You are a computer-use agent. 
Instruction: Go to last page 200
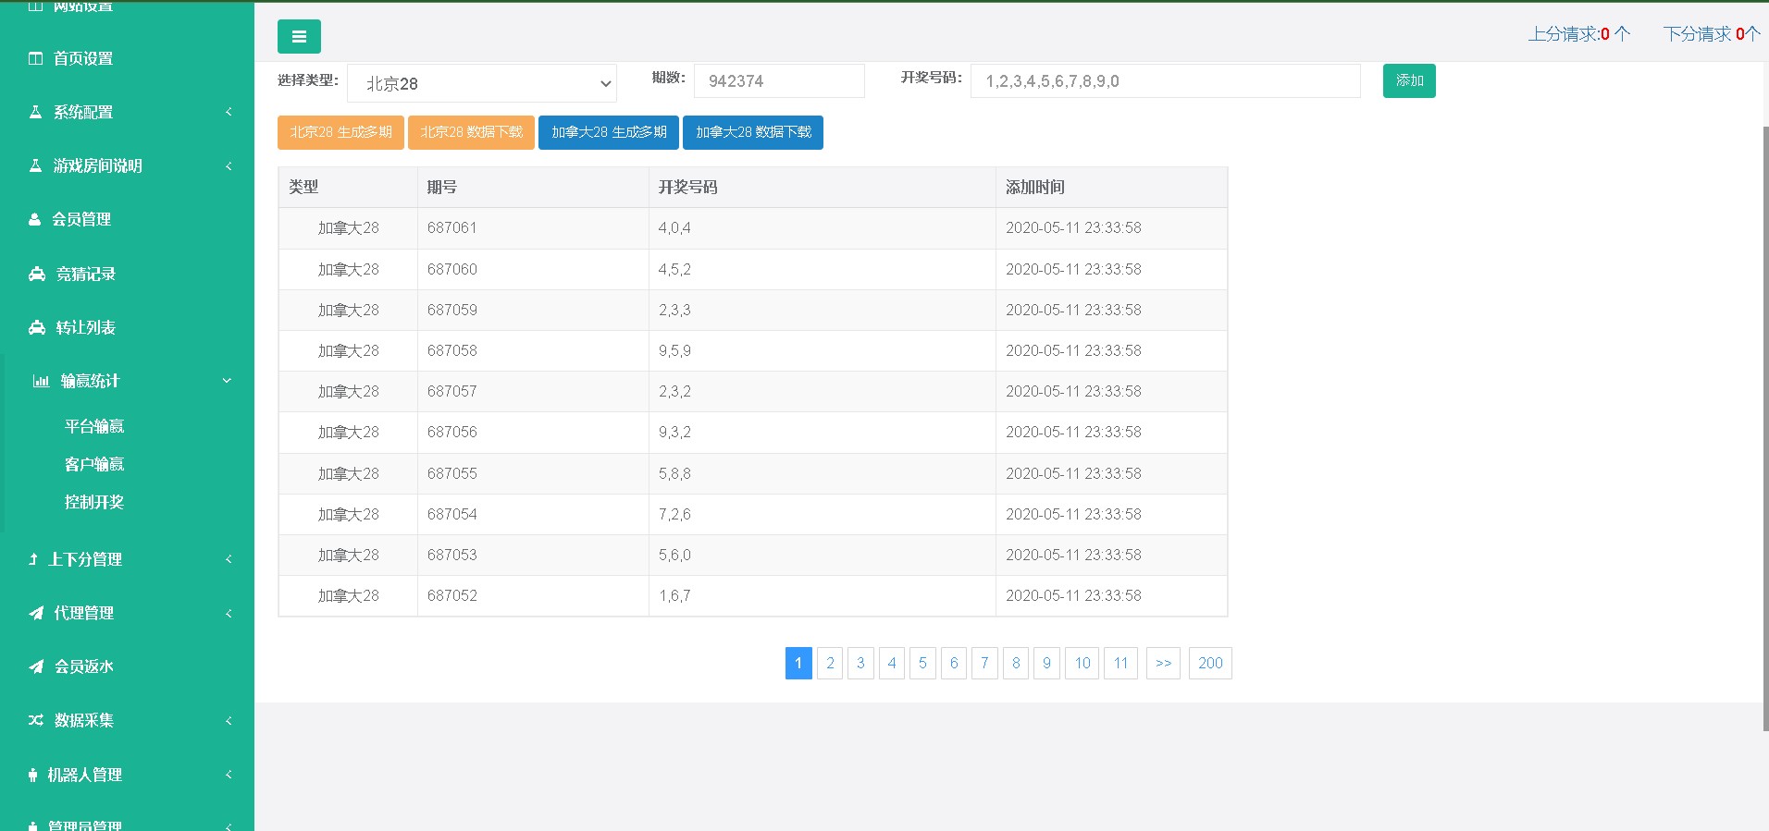[1209, 663]
